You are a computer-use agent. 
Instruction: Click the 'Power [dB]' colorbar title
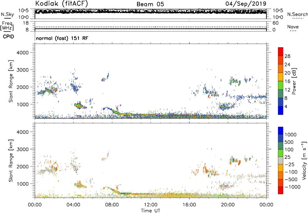tap(294, 81)
